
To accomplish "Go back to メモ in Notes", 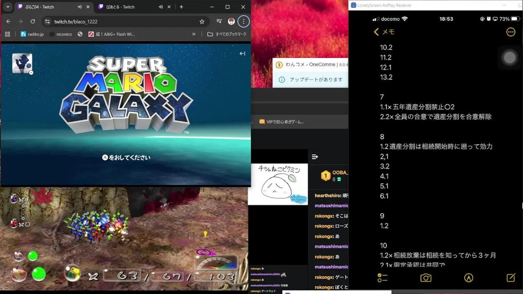I will [x=384, y=32].
